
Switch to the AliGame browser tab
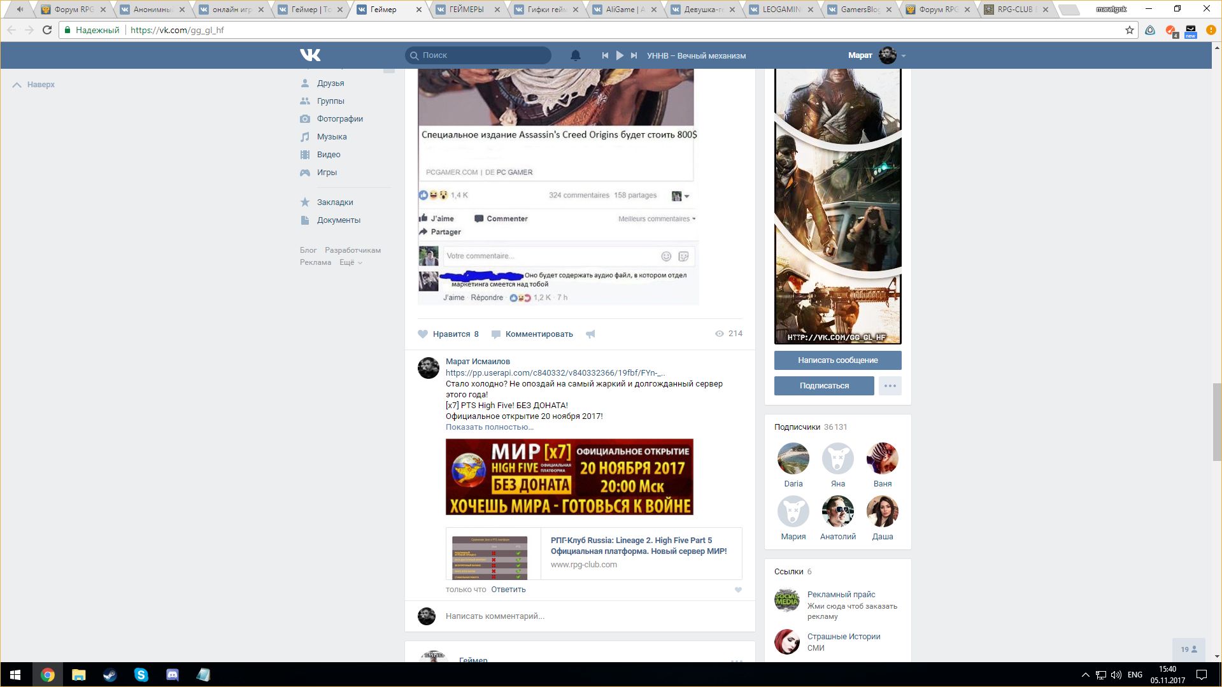click(624, 10)
